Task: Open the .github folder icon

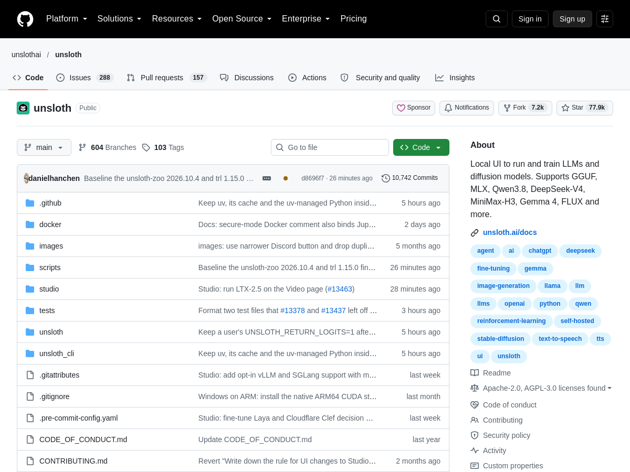Action: (30, 203)
